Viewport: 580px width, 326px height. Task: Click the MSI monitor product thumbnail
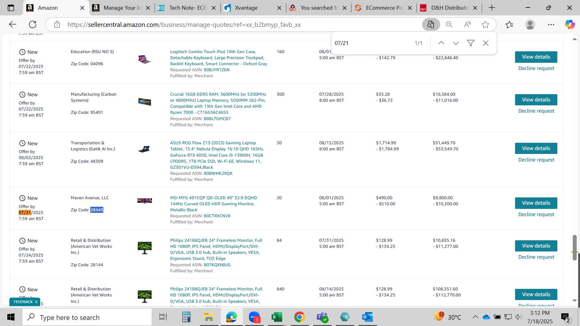click(x=144, y=201)
